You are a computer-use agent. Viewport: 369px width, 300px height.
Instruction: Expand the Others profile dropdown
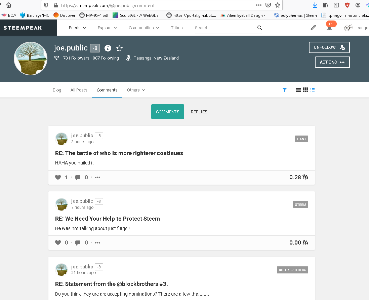136,90
